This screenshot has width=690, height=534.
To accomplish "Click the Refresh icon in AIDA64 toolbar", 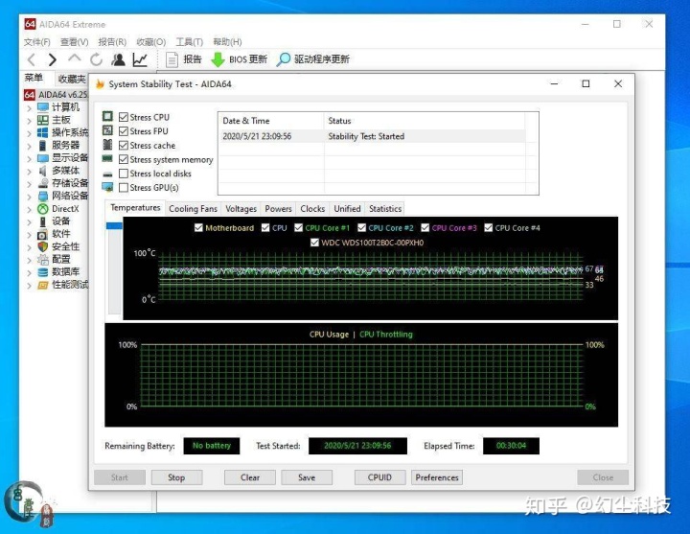I will pos(96,59).
